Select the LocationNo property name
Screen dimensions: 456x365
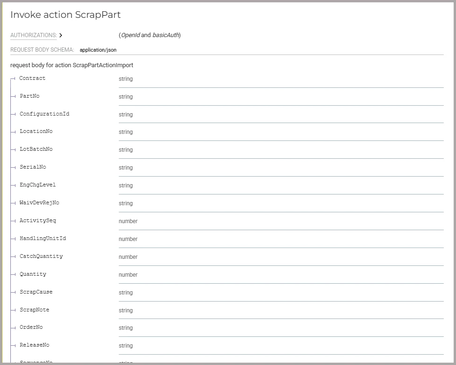(36, 132)
